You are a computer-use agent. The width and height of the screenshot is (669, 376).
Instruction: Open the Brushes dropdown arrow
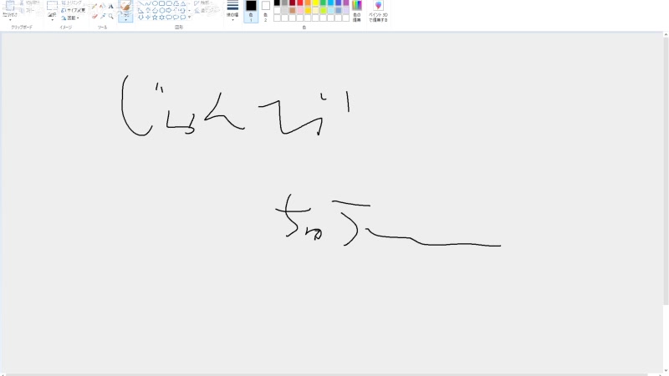coord(125,18)
